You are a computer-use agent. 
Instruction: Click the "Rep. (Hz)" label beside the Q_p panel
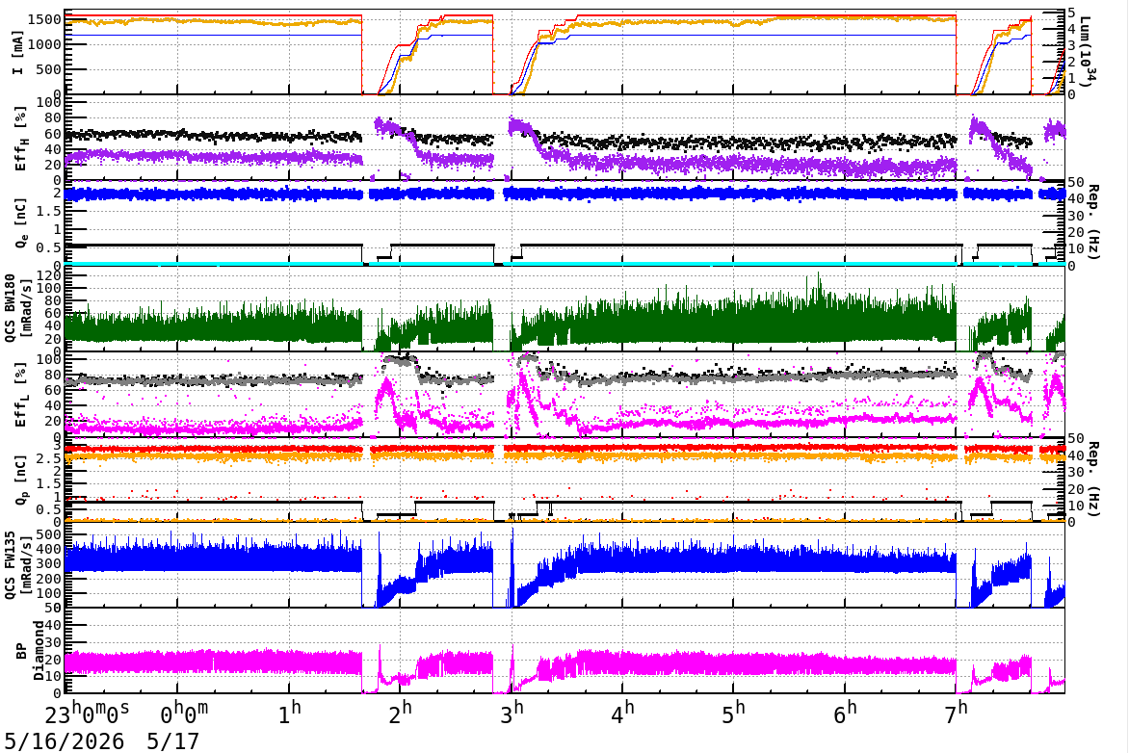1092,479
